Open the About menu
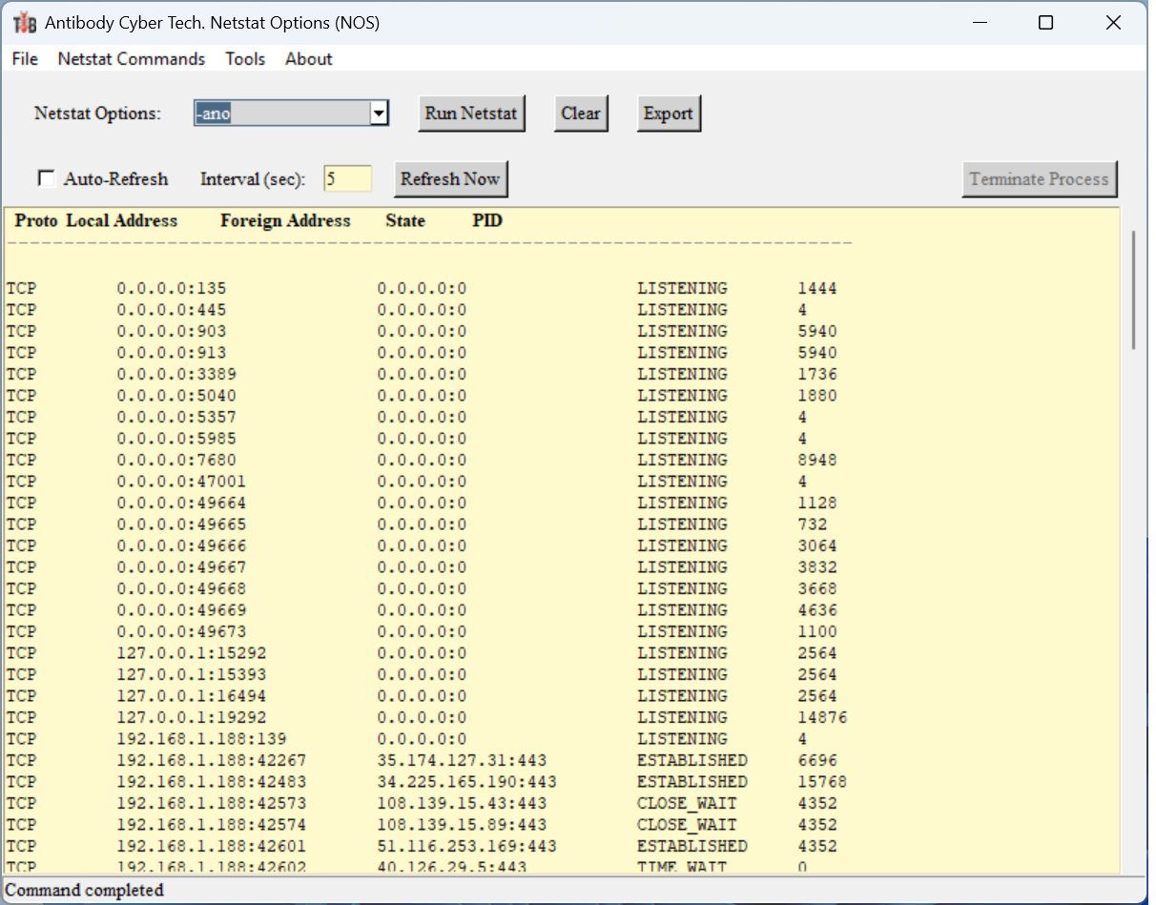 309,59
